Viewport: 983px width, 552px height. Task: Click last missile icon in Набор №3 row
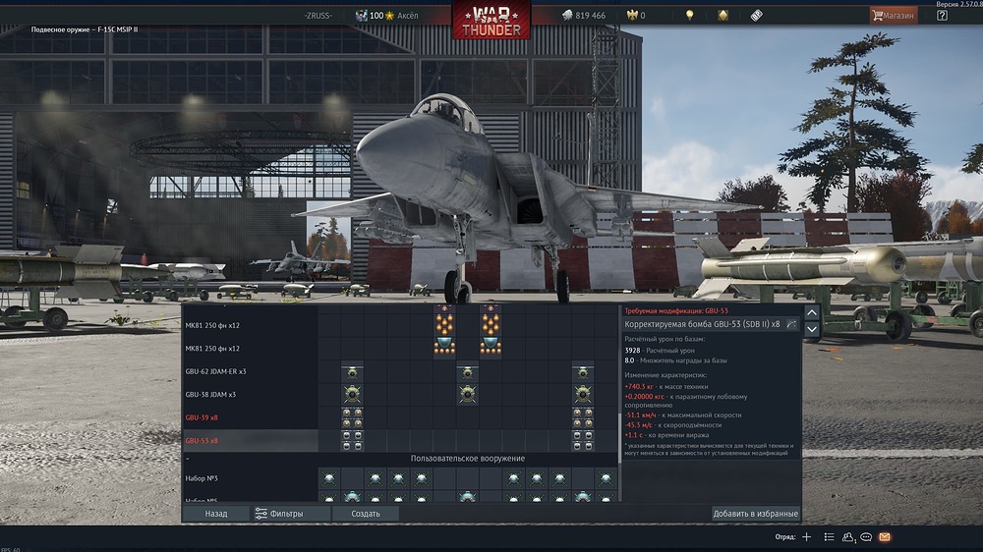coord(606,479)
